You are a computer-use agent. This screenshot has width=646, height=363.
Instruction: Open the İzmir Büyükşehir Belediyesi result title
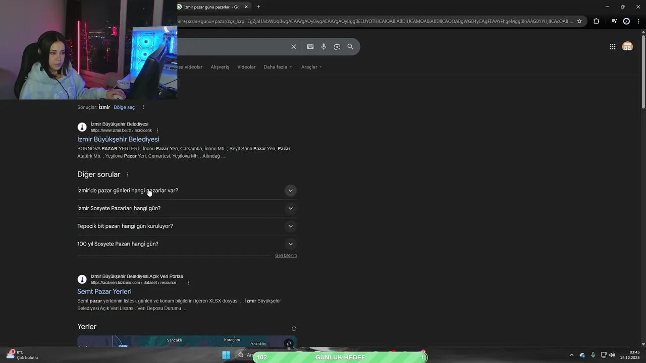118,139
